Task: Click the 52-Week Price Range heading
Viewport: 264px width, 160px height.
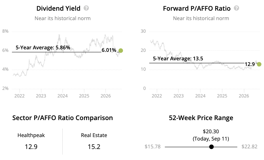Action: [x=201, y=118]
